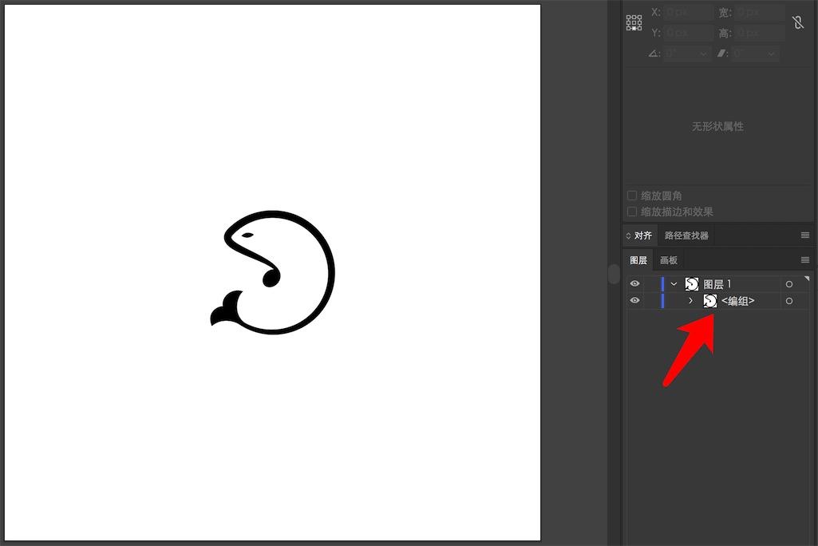Click the X position input field

tap(689, 13)
